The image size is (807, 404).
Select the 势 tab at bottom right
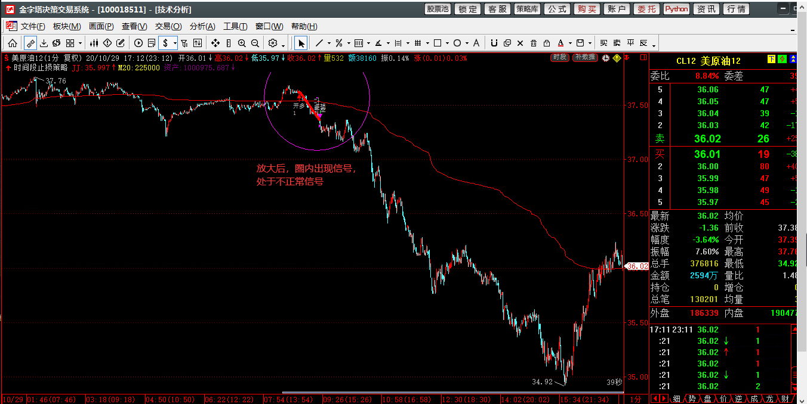pos(691,399)
